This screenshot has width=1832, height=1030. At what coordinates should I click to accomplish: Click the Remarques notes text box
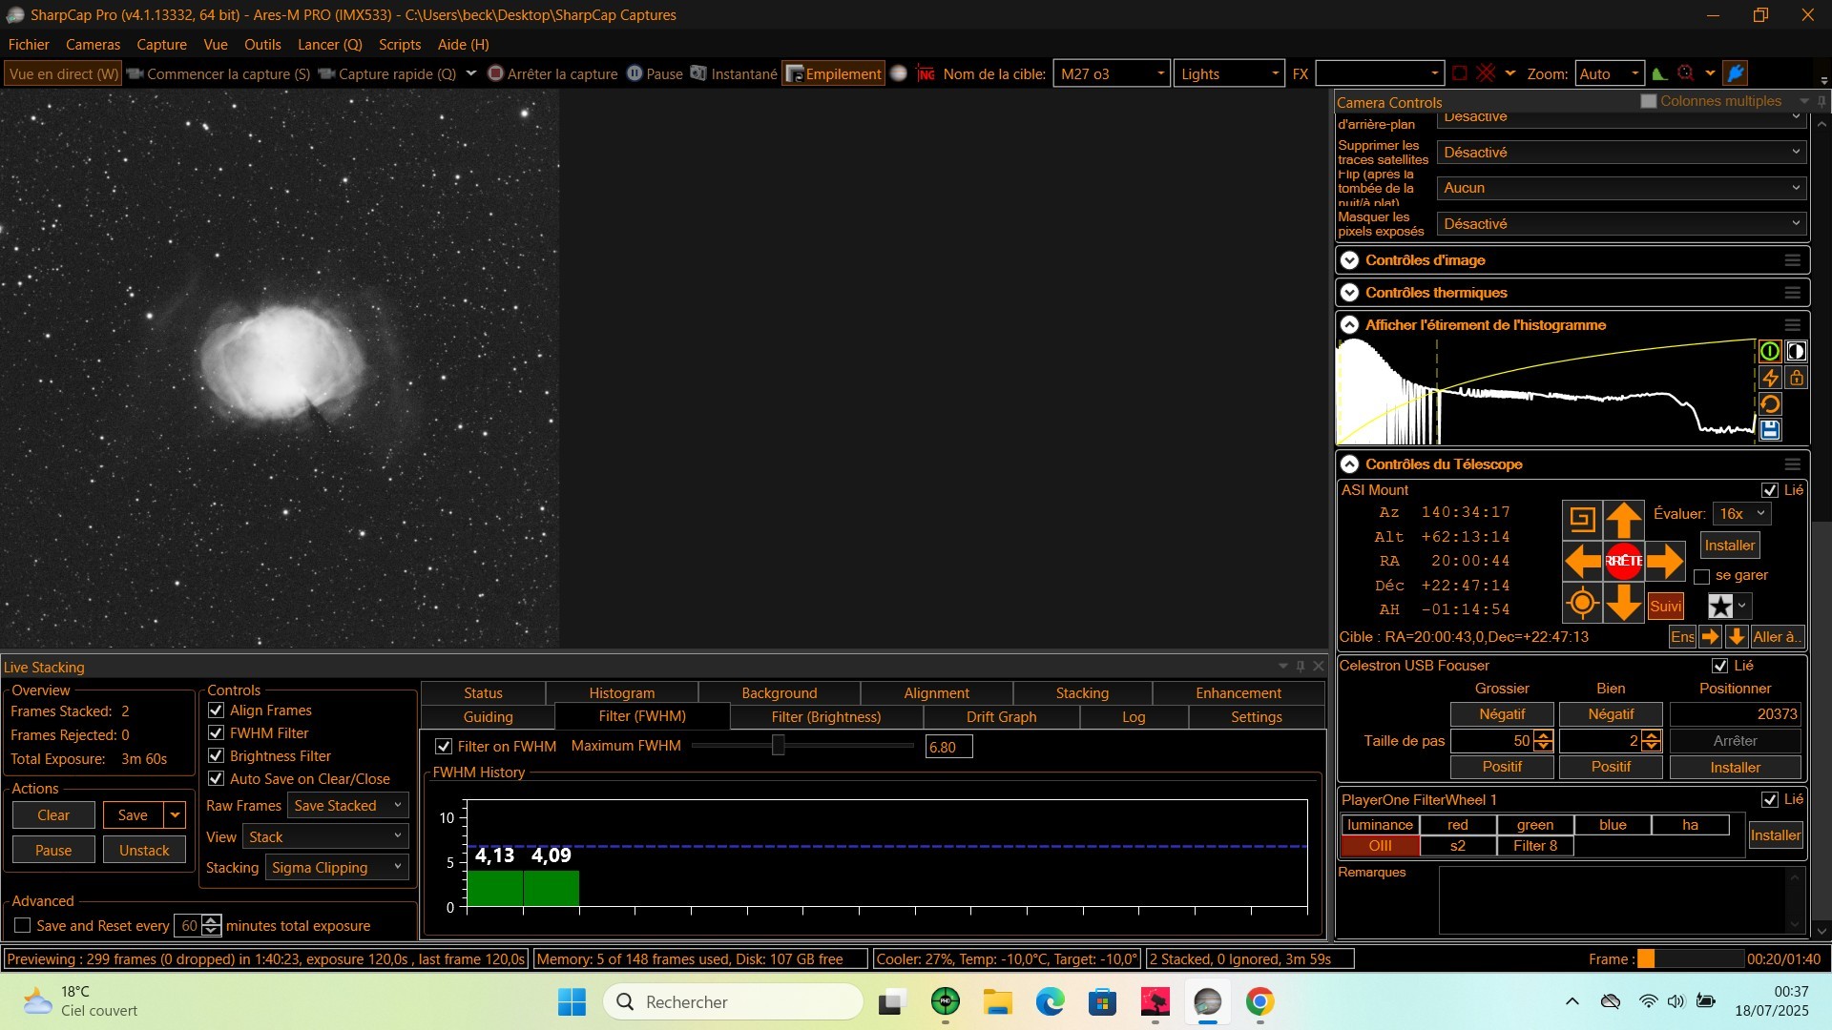tap(1620, 900)
